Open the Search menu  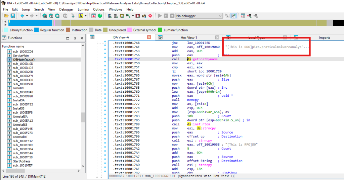39,10
